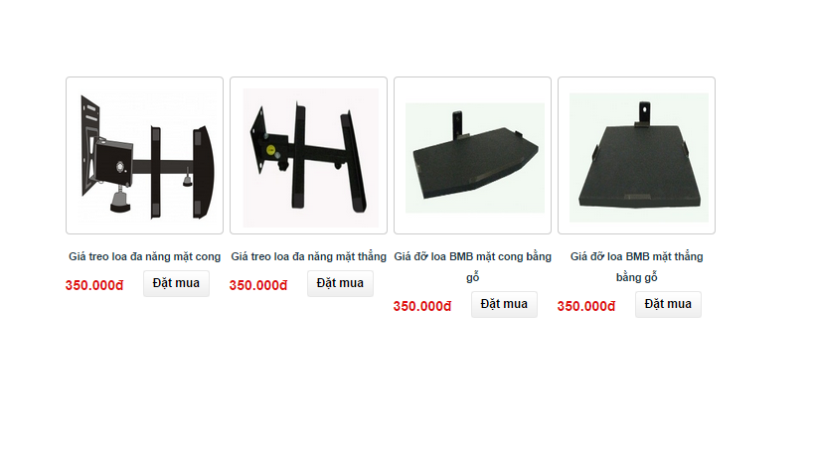The width and height of the screenshot is (814, 457).
Task: Open 'Giá đỡ loa BMB mặt thẳng bằng gỗ' title
Action: 636,266
